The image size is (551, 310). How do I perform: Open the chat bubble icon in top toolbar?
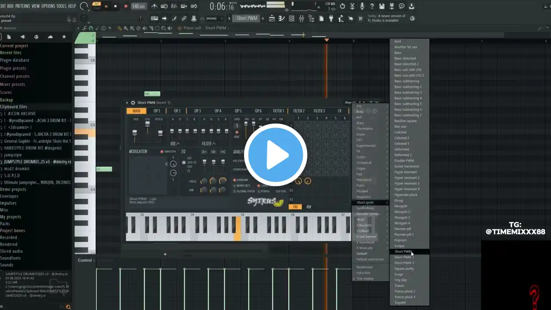(402, 6)
